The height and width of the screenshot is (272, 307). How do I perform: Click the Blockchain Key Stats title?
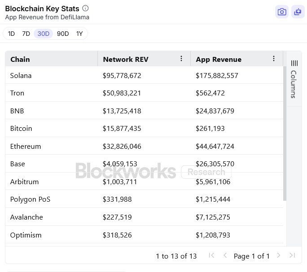coord(42,9)
